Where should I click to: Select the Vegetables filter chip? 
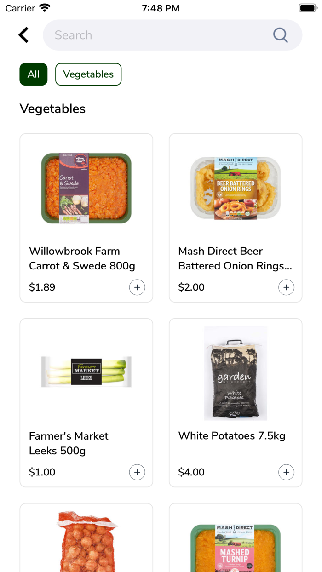point(88,74)
